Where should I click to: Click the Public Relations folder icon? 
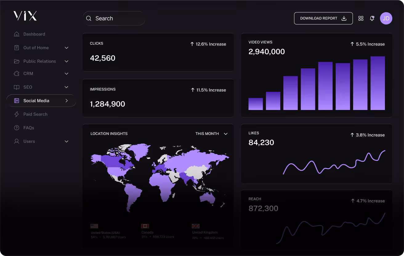click(x=17, y=61)
